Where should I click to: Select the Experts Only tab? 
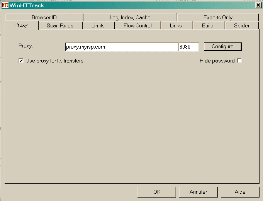(218, 17)
